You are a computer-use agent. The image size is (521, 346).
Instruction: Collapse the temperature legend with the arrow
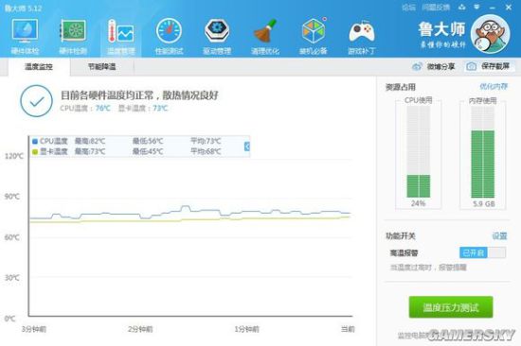point(247,147)
